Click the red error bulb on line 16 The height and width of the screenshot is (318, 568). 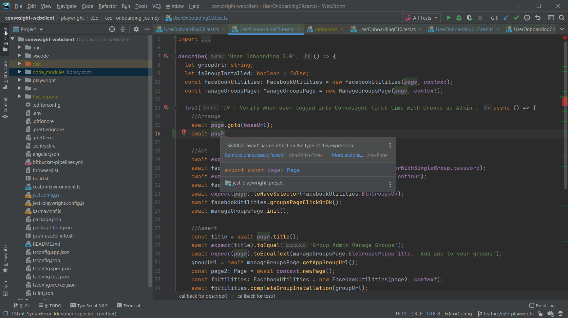click(184, 132)
